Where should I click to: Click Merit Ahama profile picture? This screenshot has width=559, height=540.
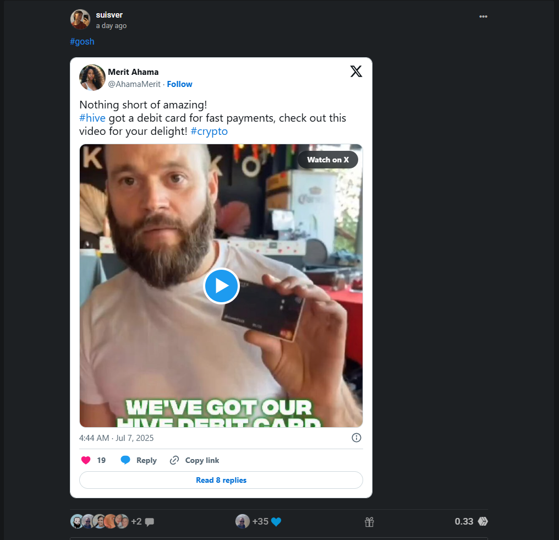coord(92,78)
